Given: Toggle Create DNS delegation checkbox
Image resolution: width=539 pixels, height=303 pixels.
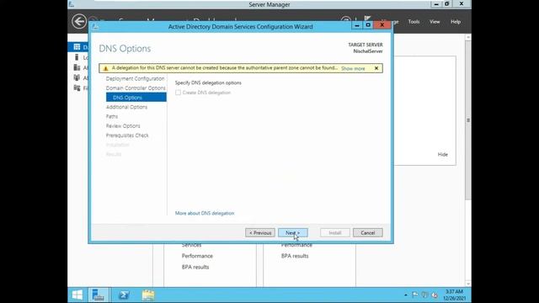Looking at the screenshot, I should (x=178, y=93).
